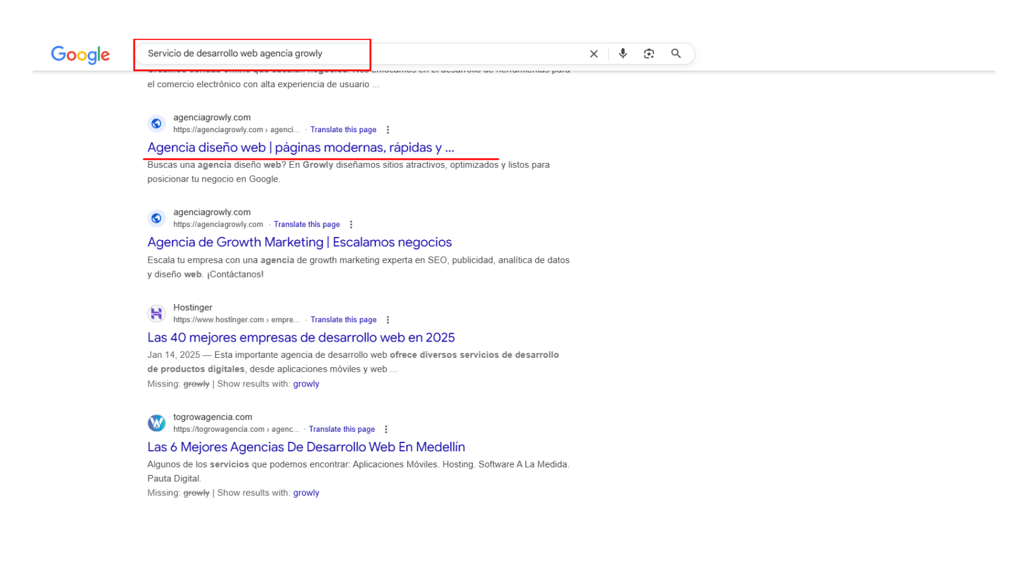Start voice search with the microphone icon
The width and height of the screenshot is (1028, 579).
(x=622, y=53)
